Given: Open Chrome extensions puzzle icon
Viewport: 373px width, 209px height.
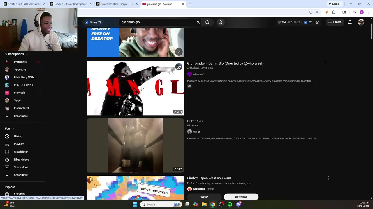Looking at the screenshot, I should point(334,12).
